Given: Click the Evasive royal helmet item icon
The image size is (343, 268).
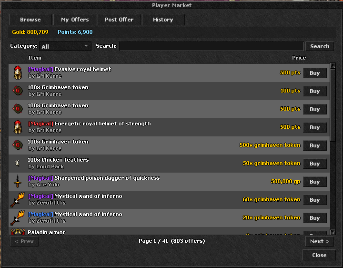Looking at the screenshot, I should [x=18, y=72].
